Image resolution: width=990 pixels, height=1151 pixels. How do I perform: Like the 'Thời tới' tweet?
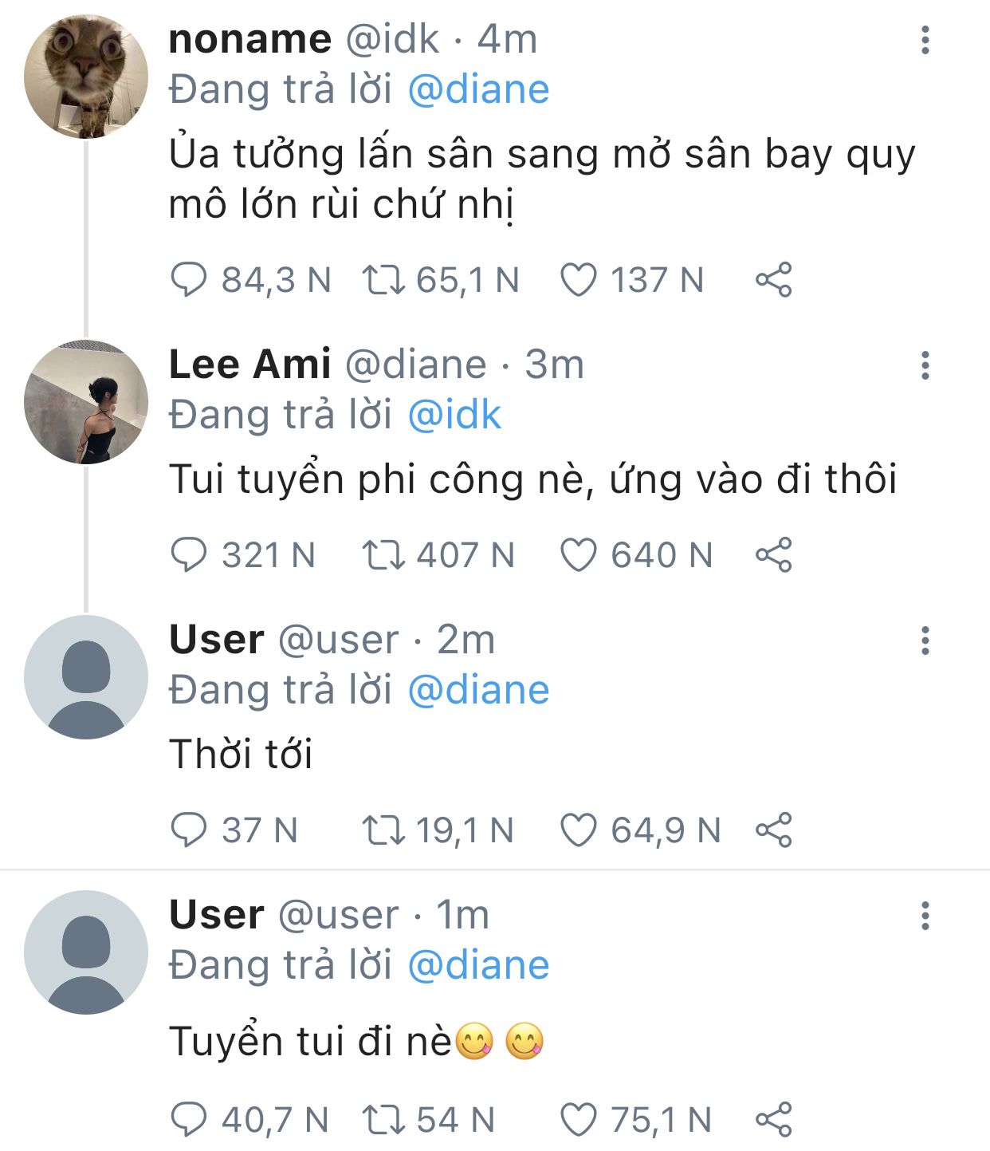pos(579,830)
